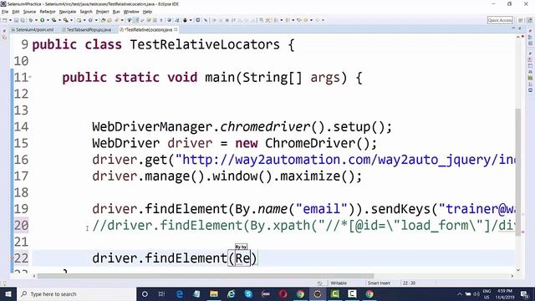Open the New Java Package dropdown arrow

(x=84, y=20)
